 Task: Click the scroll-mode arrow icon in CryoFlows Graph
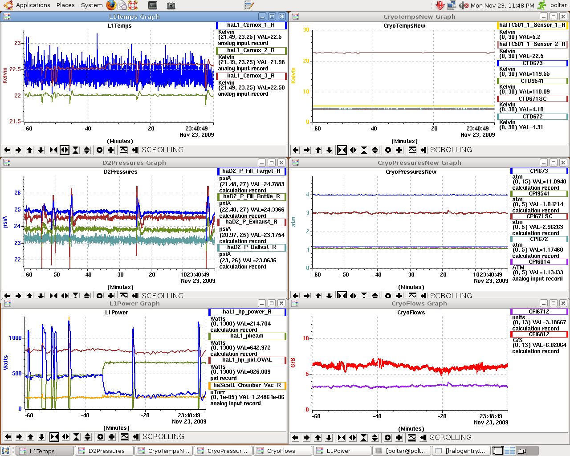tap(423, 438)
